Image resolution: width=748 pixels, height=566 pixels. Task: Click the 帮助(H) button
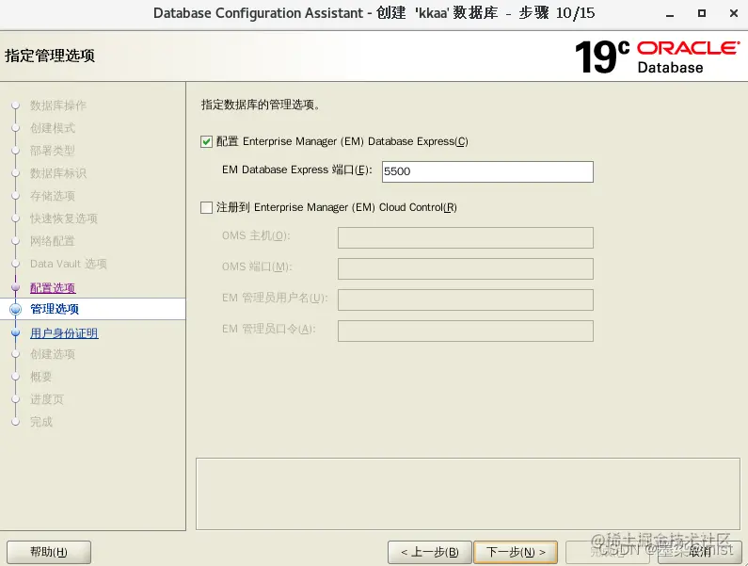[x=49, y=552]
